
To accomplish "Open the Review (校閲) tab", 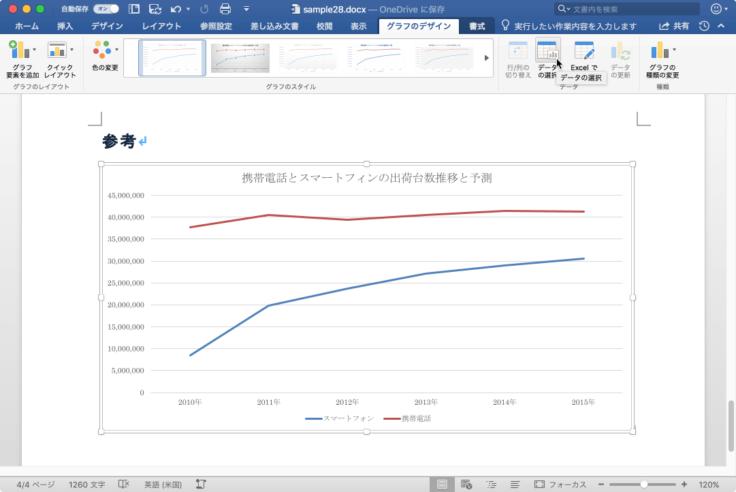I will pyautogui.click(x=324, y=27).
